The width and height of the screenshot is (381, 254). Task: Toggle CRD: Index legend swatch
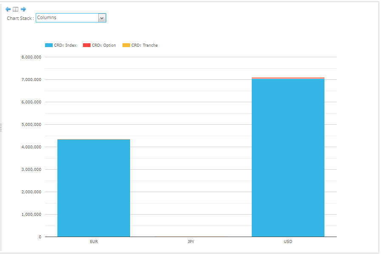(x=49, y=45)
